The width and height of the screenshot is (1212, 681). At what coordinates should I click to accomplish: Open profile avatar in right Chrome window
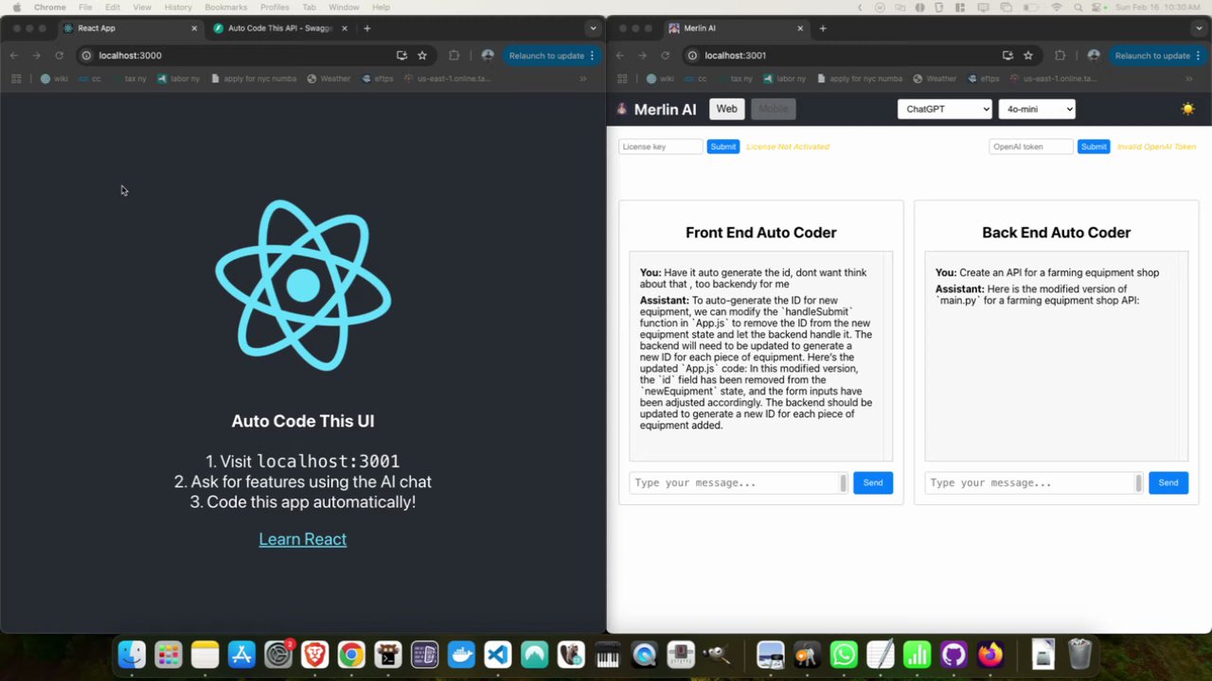point(1094,56)
